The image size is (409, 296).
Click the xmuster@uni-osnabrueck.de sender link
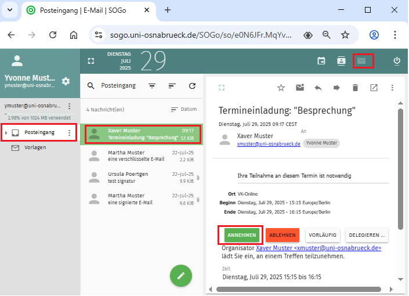click(269, 143)
